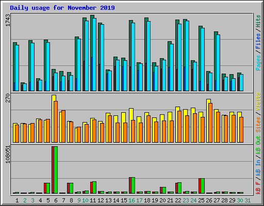Click day 26 on the x-axis

point(209,200)
